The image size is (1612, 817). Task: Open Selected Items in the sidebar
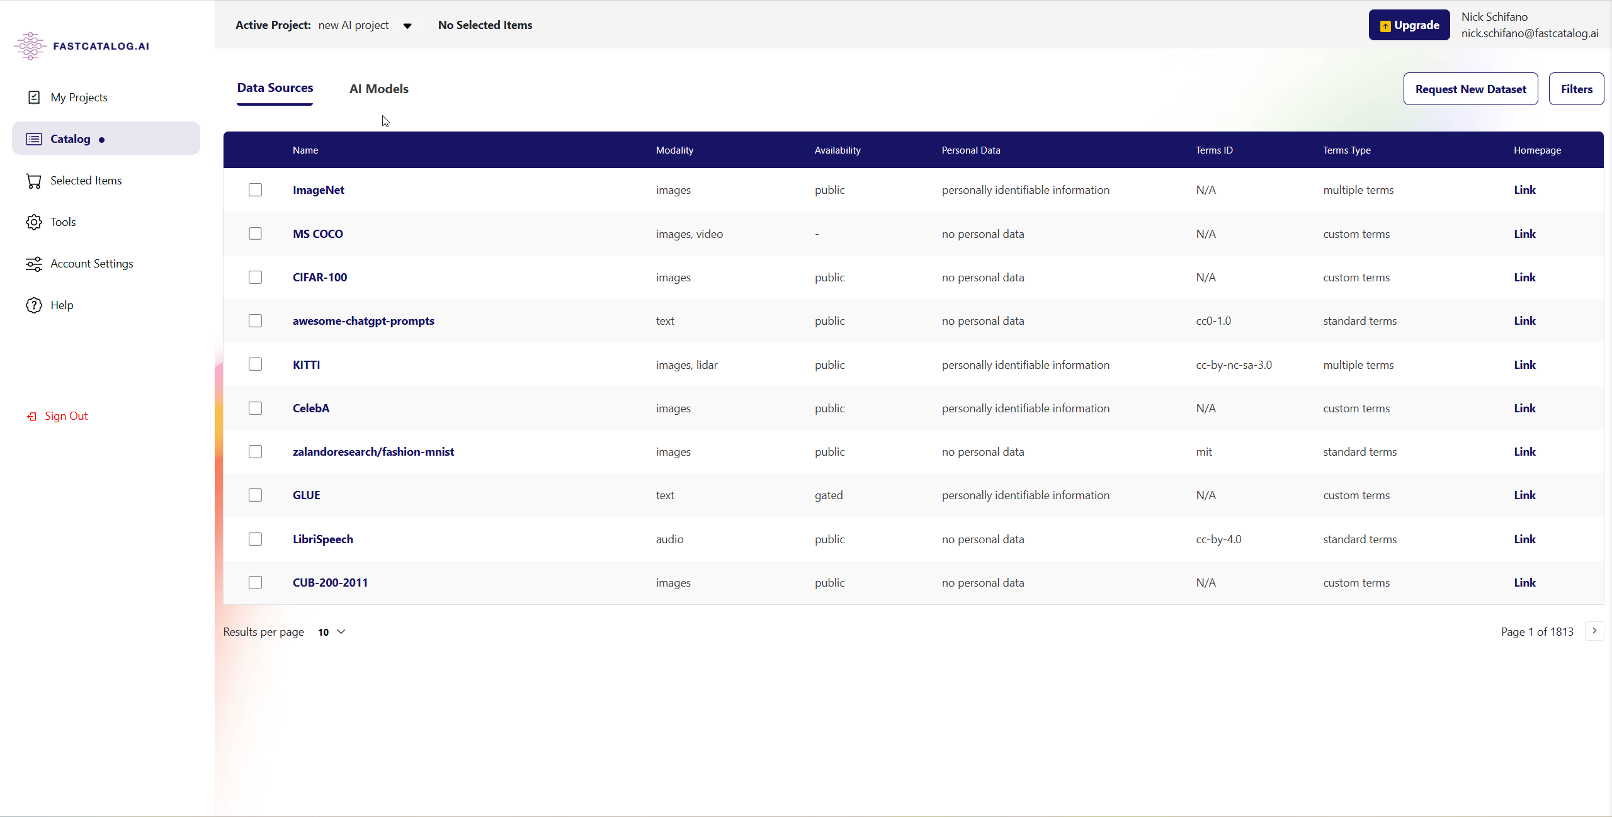86,181
